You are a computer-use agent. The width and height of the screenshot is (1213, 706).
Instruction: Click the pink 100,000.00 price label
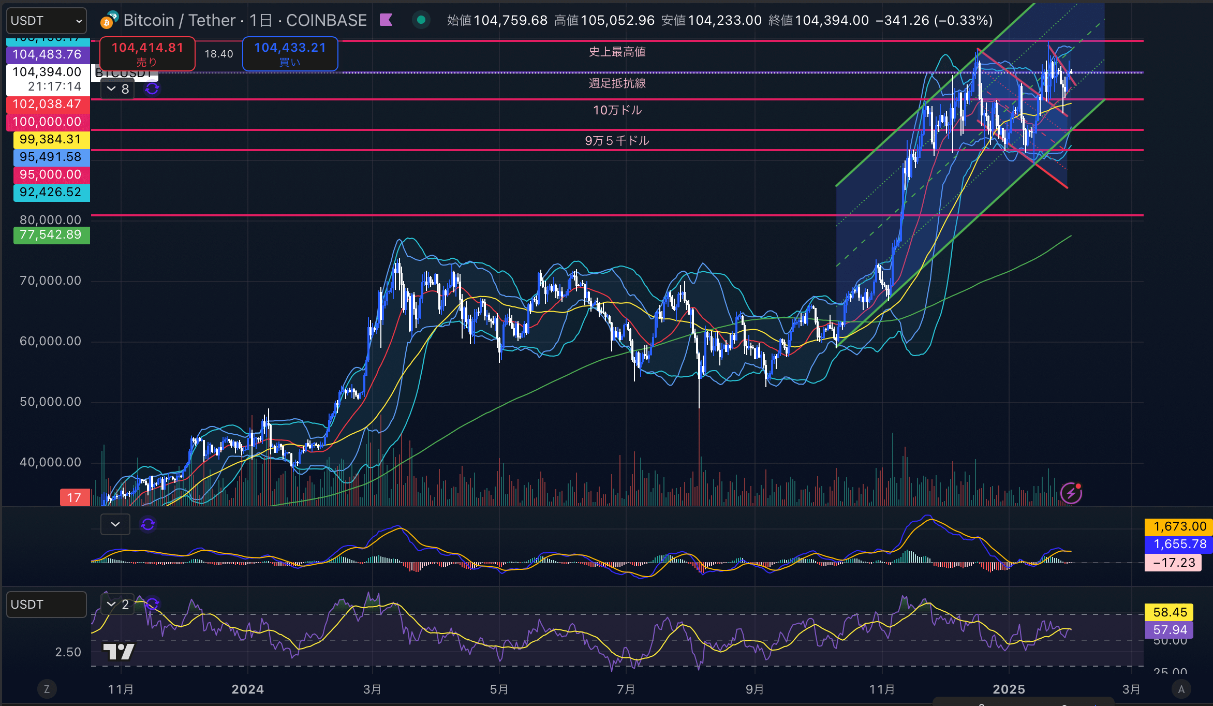(48, 122)
